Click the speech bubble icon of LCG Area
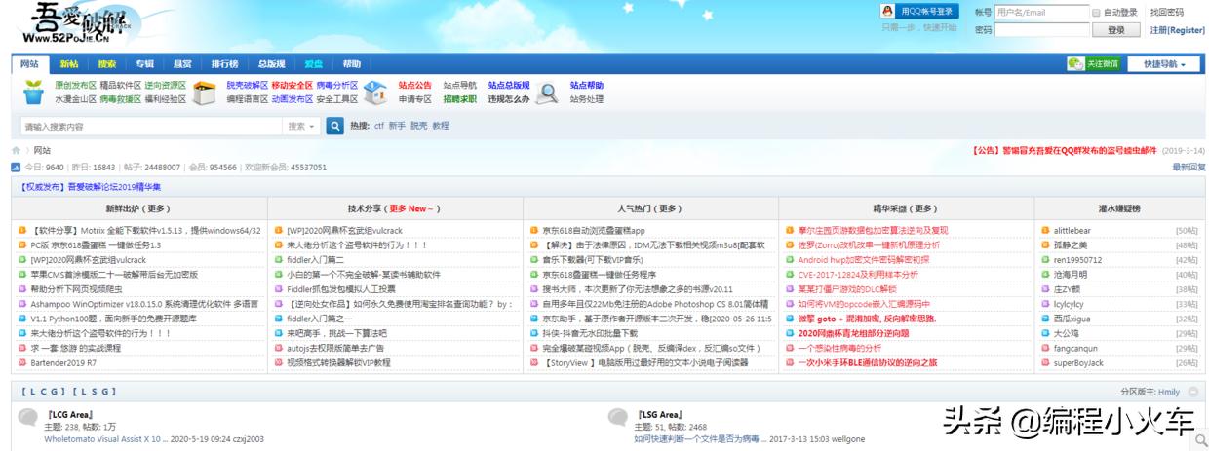The width and height of the screenshot is (1209, 451). click(29, 418)
